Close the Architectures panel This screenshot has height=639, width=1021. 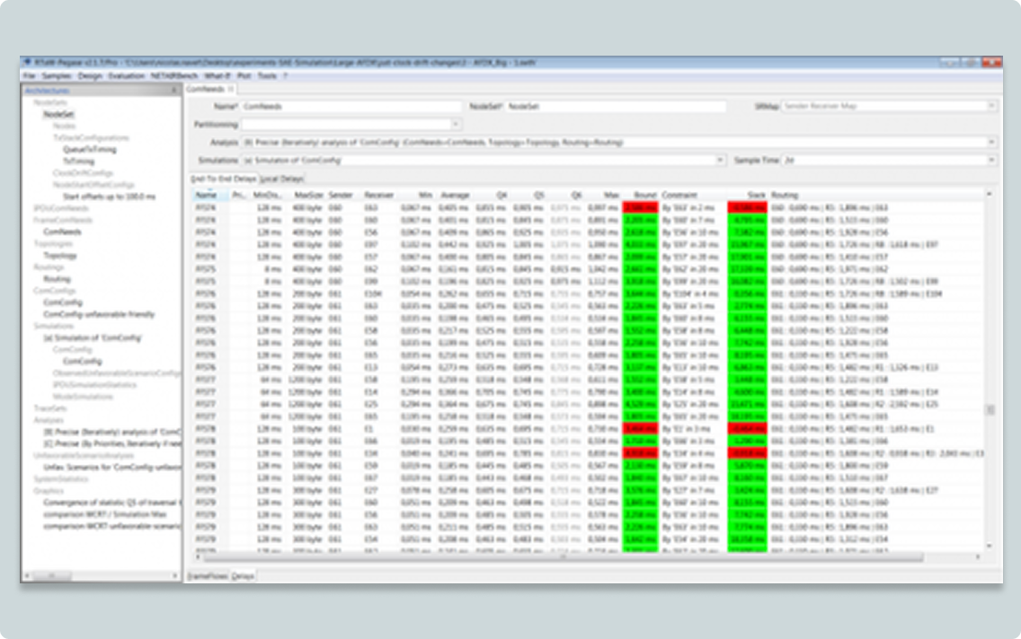174,91
